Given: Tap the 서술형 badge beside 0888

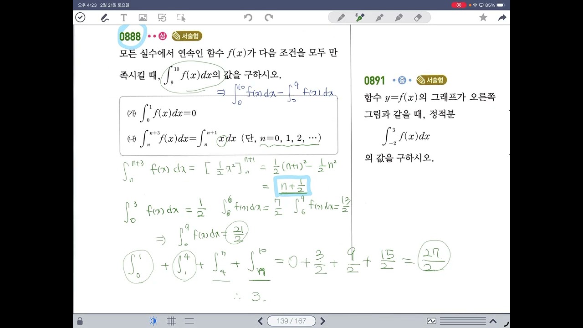Looking at the screenshot, I should (187, 36).
